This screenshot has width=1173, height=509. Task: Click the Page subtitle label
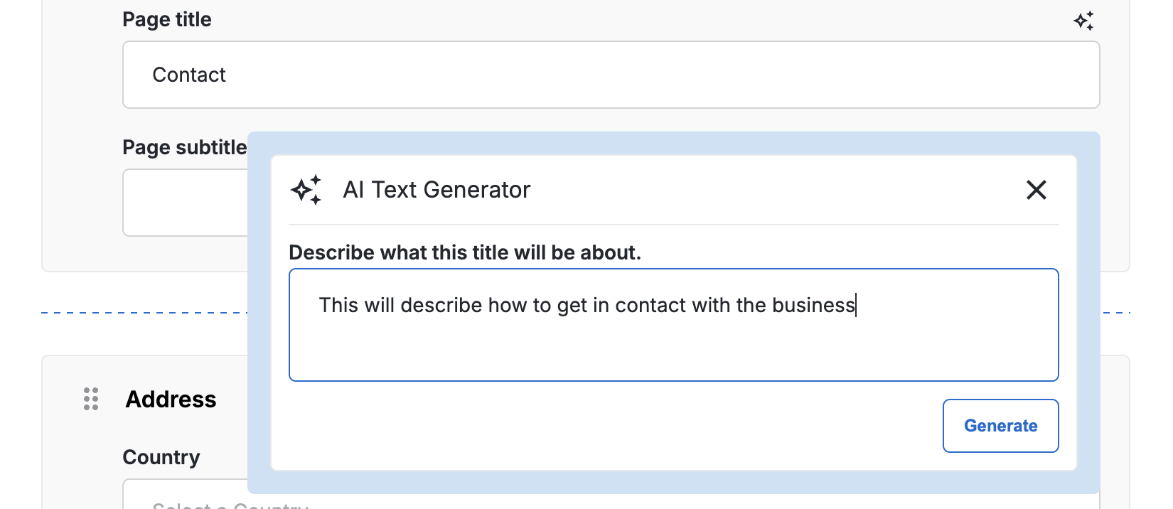(184, 147)
